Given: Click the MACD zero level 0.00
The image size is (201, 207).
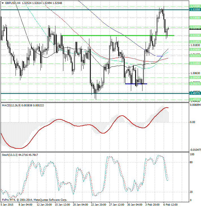Looking at the screenshot, I should pyautogui.click(x=193, y=122).
